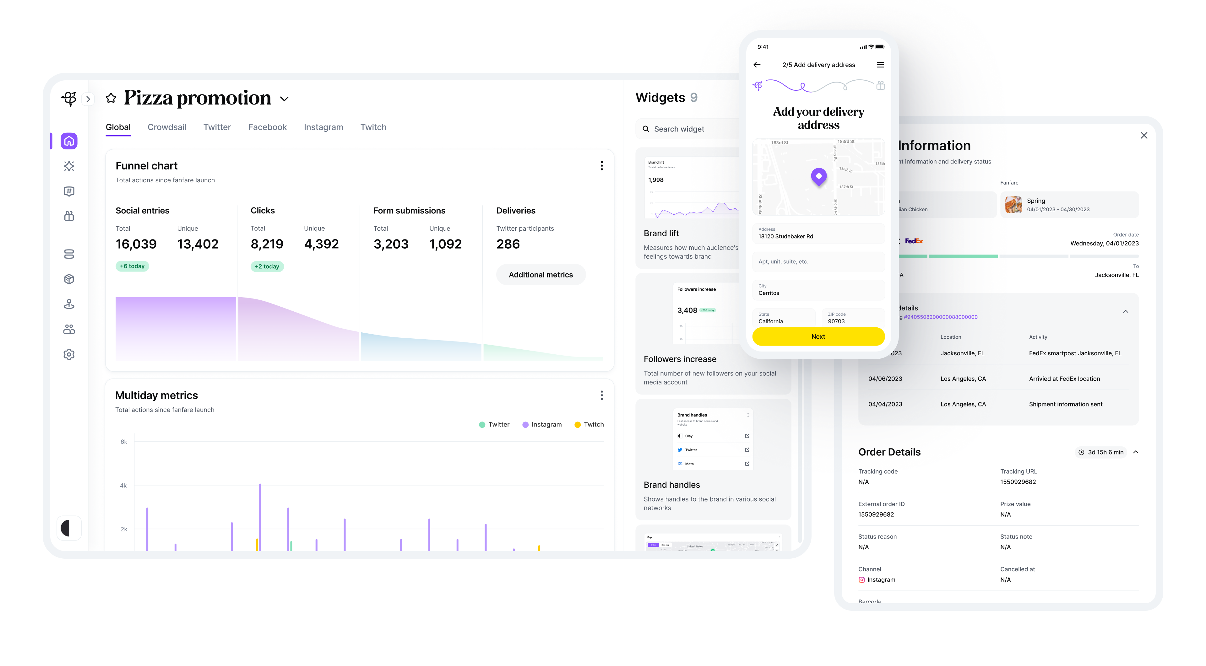The image size is (1206, 666).
Task: Open the team members sidebar icon
Action: [x=69, y=329]
